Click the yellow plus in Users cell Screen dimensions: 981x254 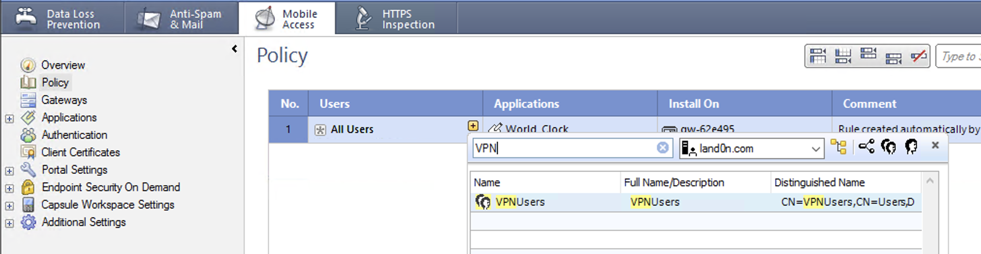pyautogui.click(x=473, y=126)
